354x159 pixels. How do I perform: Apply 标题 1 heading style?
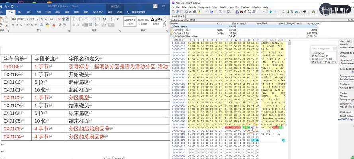(156, 21)
